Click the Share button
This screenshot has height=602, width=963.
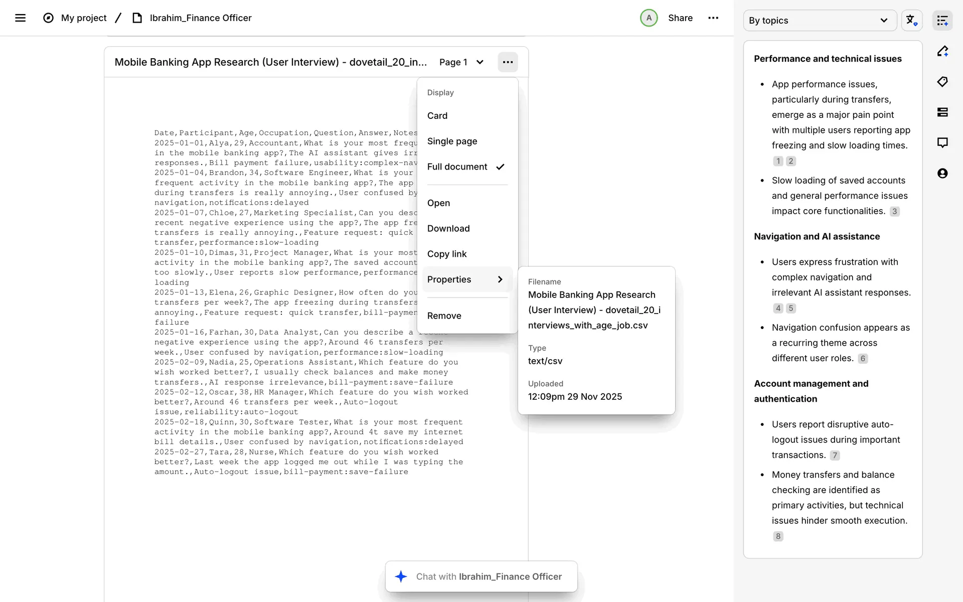(x=680, y=18)
